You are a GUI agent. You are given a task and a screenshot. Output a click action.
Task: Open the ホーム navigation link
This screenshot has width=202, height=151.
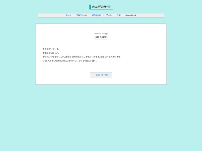[68, 15]
